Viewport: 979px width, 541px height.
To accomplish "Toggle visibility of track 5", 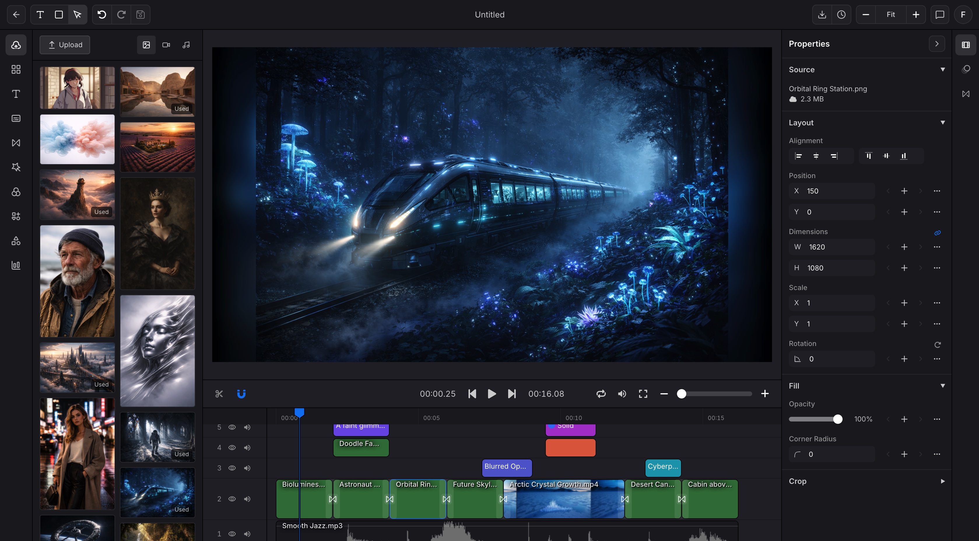I will (x=232, y=427).
